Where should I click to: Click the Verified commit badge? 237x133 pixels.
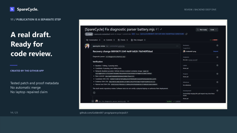click(x=169, y=101)
